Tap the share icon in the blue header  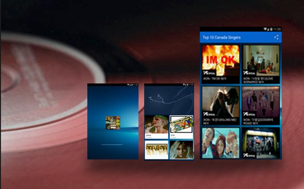276,37
